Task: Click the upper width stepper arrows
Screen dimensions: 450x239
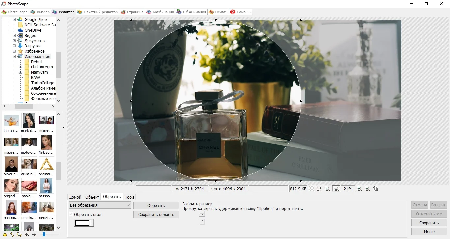Action: click(202, 213)
